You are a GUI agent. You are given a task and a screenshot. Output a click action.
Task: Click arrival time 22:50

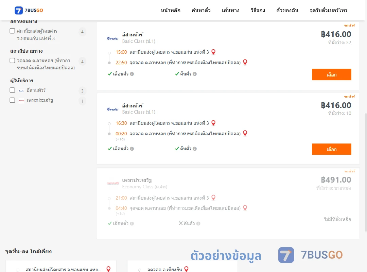click(121, 63)
